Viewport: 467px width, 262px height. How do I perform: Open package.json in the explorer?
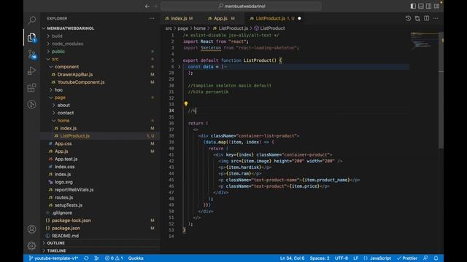click(x=66, y=228)
